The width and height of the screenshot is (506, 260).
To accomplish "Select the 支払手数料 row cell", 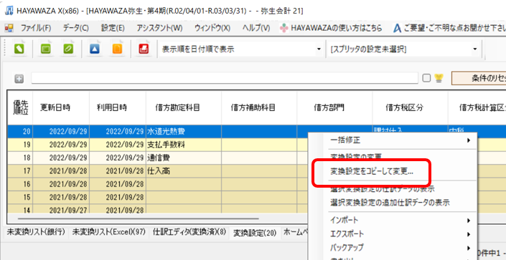I will pos(184,145).
